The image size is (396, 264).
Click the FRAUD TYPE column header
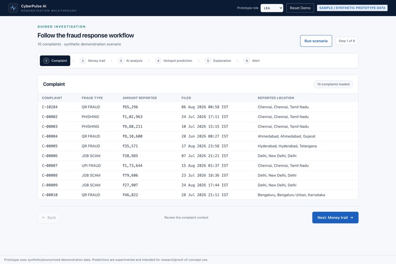pos(92,98)
